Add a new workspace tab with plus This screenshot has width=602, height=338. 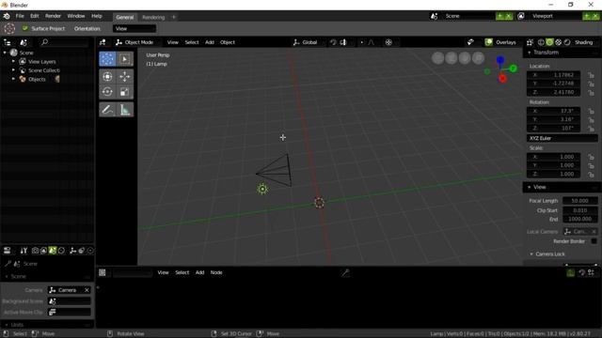173,17
